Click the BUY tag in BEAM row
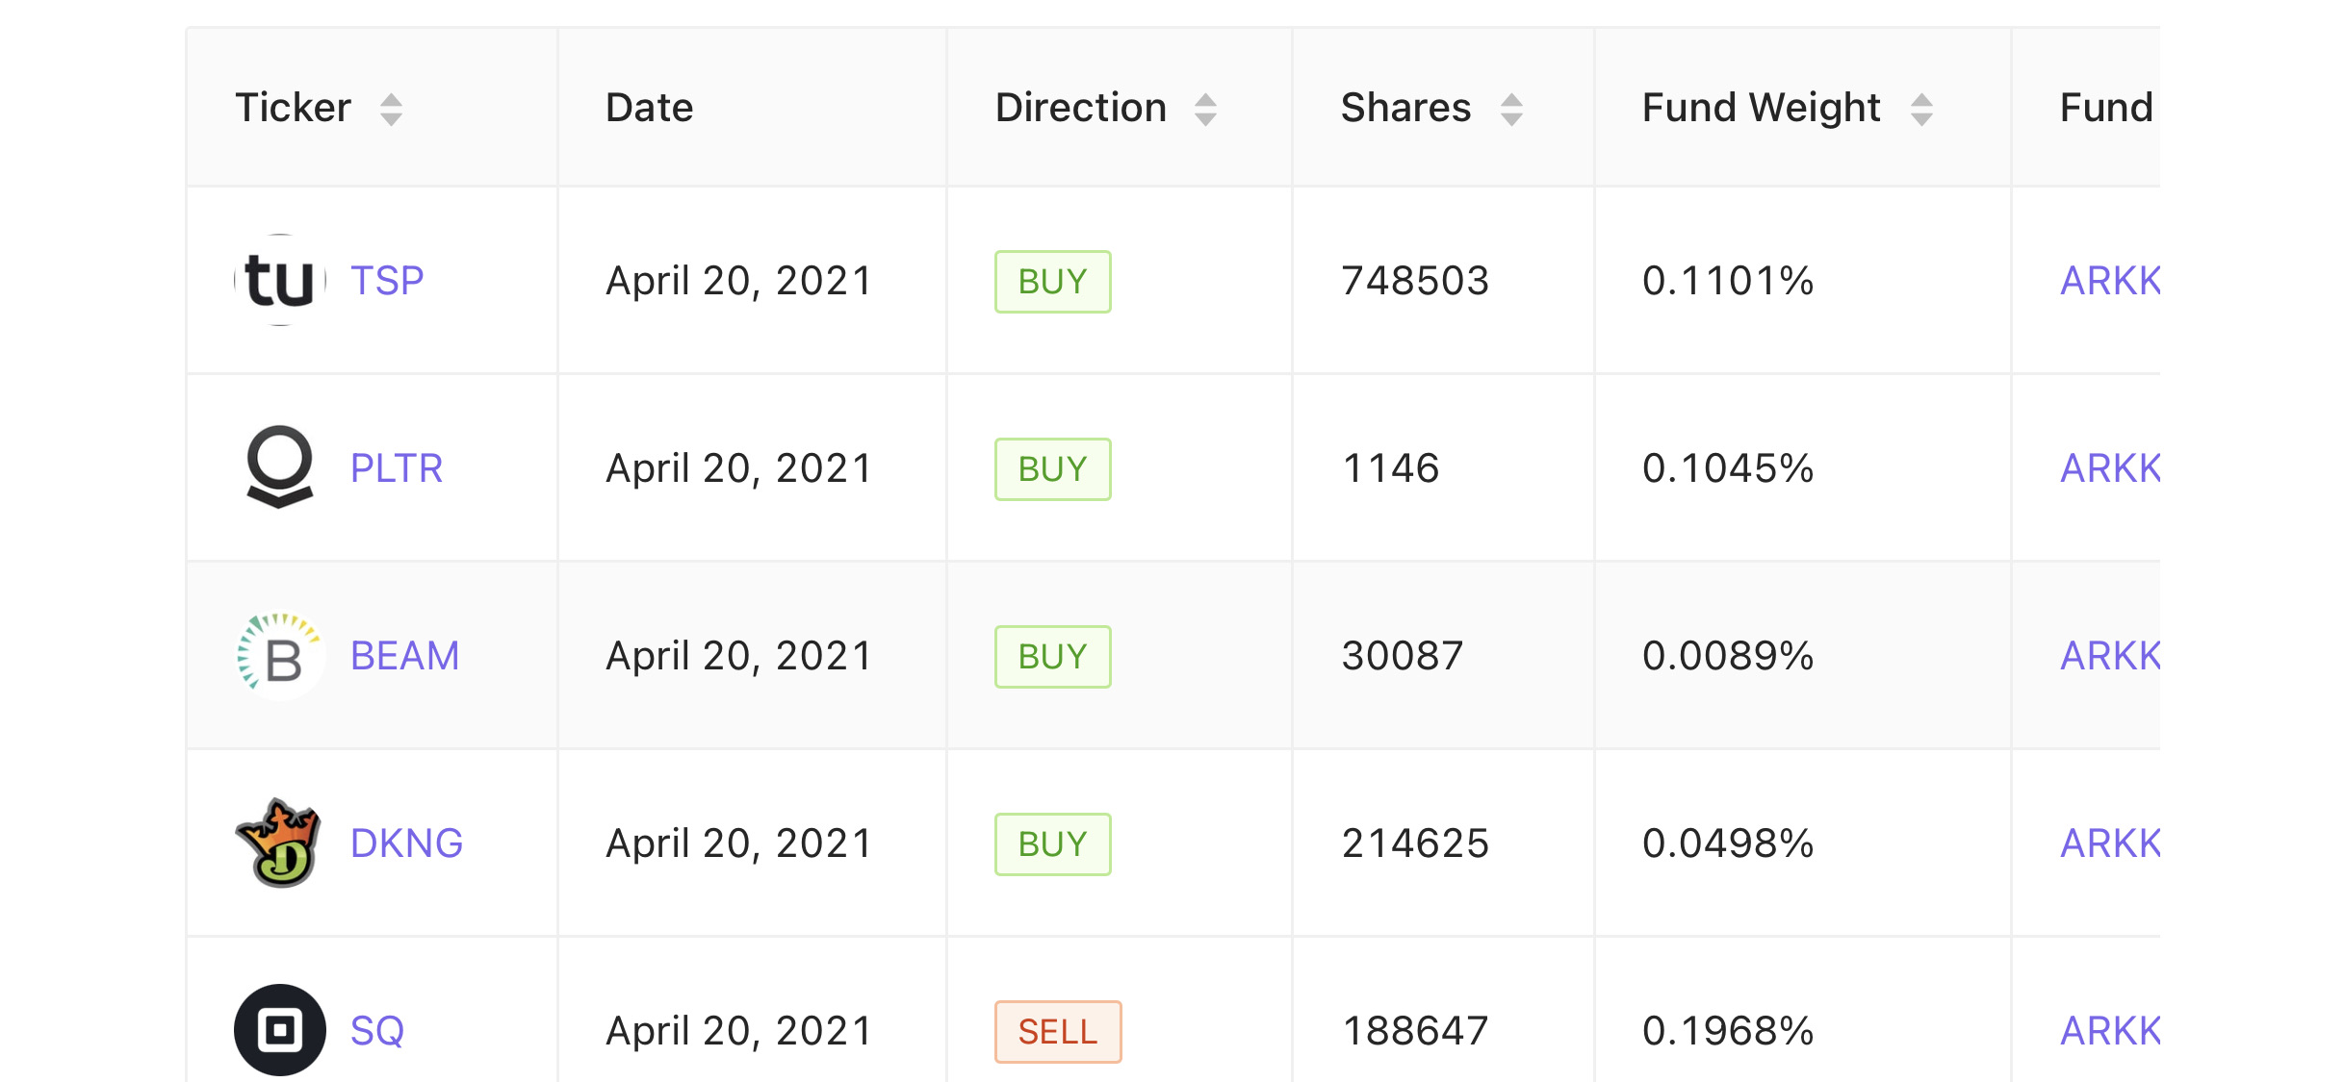 pos(1053,657)
